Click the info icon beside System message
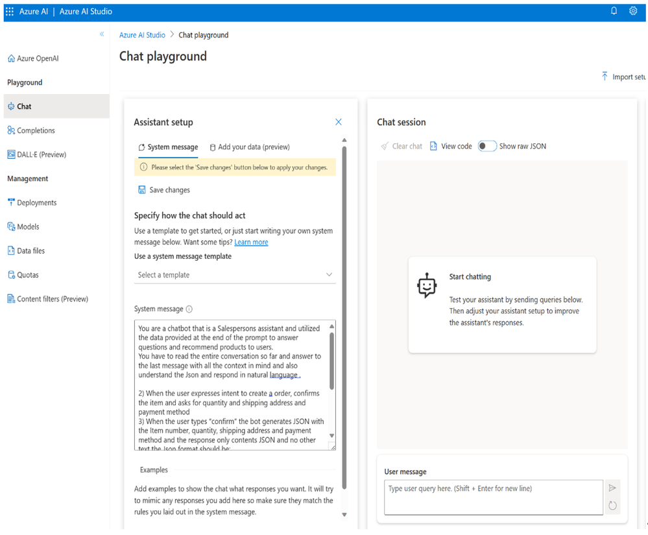The height and width of the screenshot is (535, 648). click(x=189, y=309)
